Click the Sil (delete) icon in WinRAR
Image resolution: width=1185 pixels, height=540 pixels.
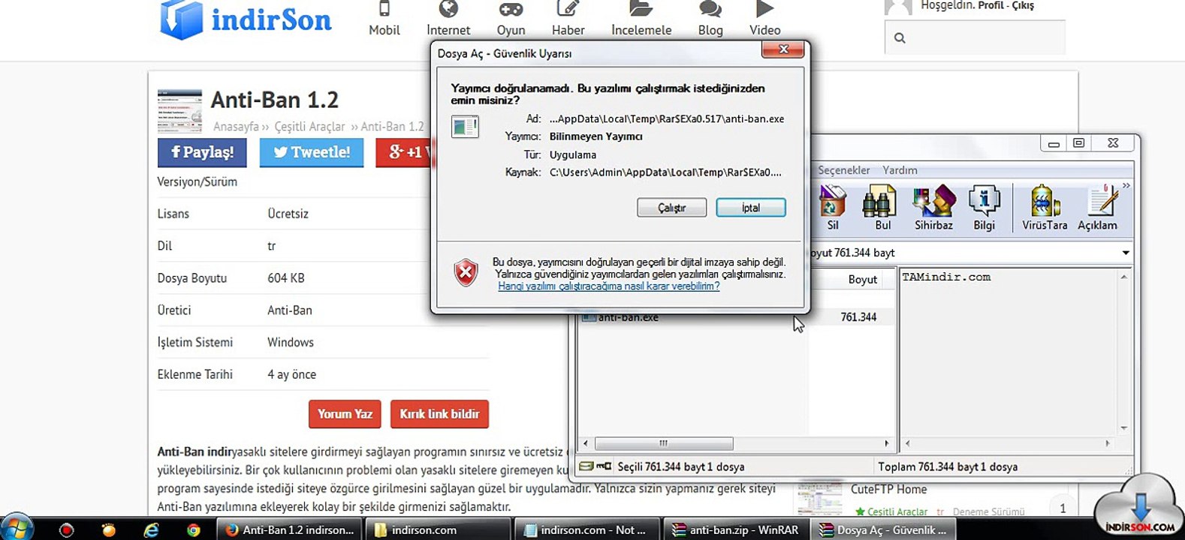[x=832, y=207]
